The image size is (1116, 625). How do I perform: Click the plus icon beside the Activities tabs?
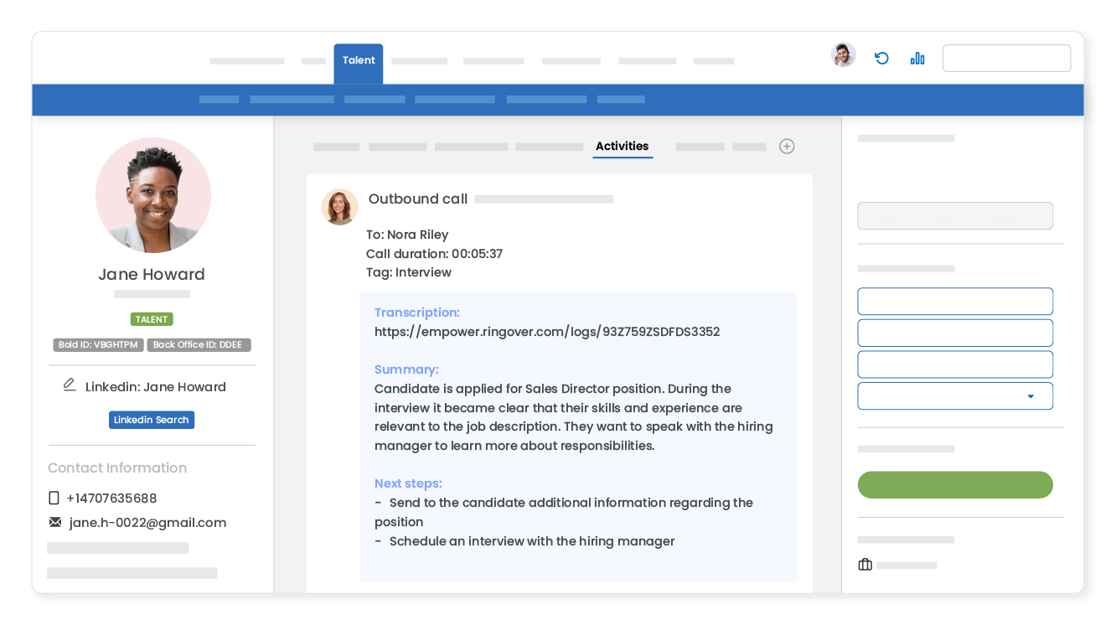(787, 146)
